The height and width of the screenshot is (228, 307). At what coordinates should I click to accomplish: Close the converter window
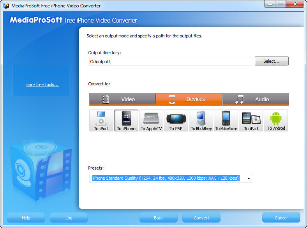tap(295, 4)
